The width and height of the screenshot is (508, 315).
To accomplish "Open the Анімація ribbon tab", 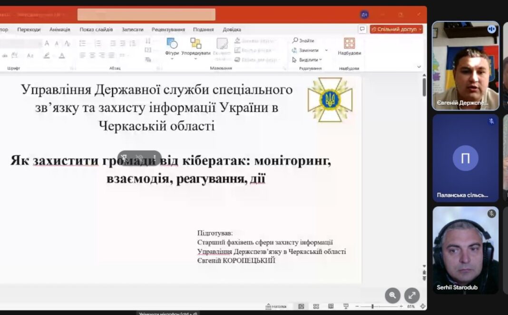I will (x=60, y=29).
